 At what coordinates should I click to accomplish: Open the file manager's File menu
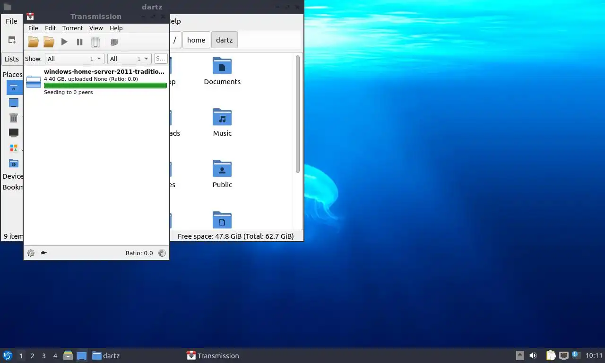click(11, 21)
